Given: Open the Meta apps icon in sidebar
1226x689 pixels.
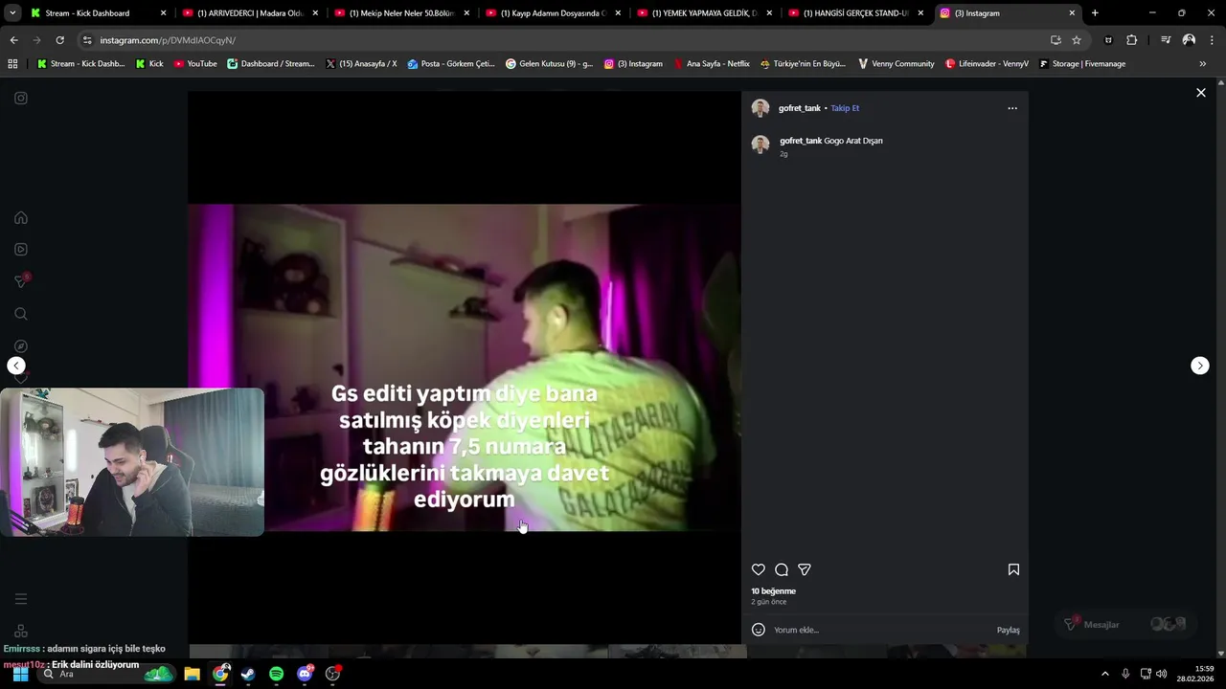Looking at the screenshot, I should coord(21,631).
